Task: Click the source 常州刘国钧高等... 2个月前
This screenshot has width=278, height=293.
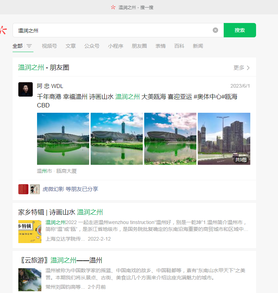Action: (x=76, y=287)
